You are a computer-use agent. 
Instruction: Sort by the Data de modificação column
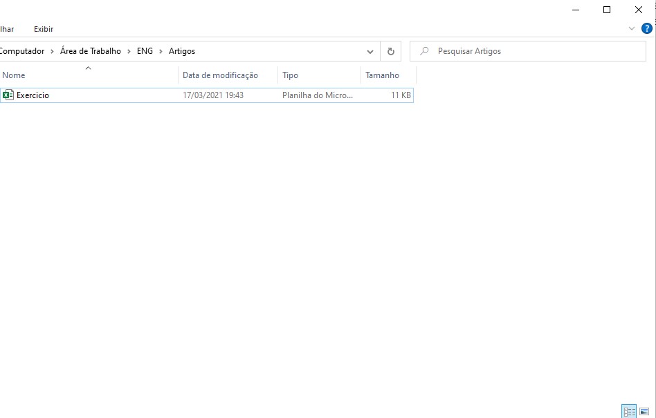[x=220, y=75]
